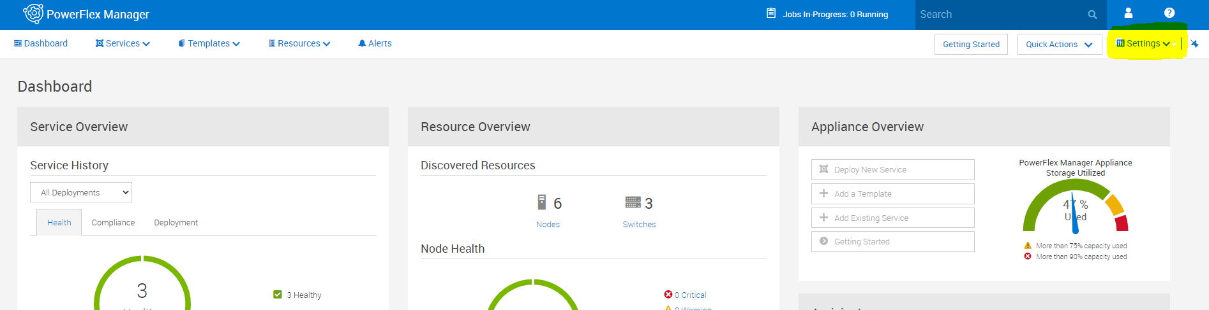
Task: Click the help question mark icon
Action: tap(1169, 13)
